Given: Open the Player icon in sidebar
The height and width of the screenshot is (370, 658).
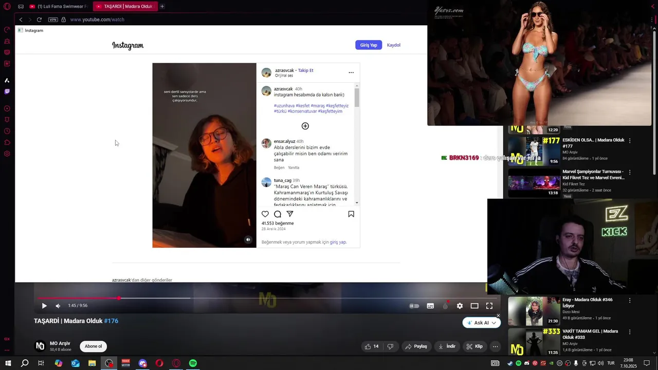Looking at the screenshot, I should (7, 108).
